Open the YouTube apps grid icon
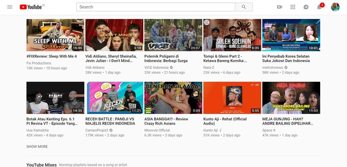347x167 pixels. tap(293, 7)
